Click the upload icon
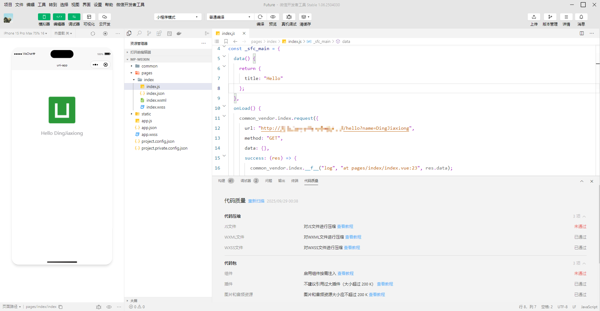The image size is (600, 311). click(534, 17)
